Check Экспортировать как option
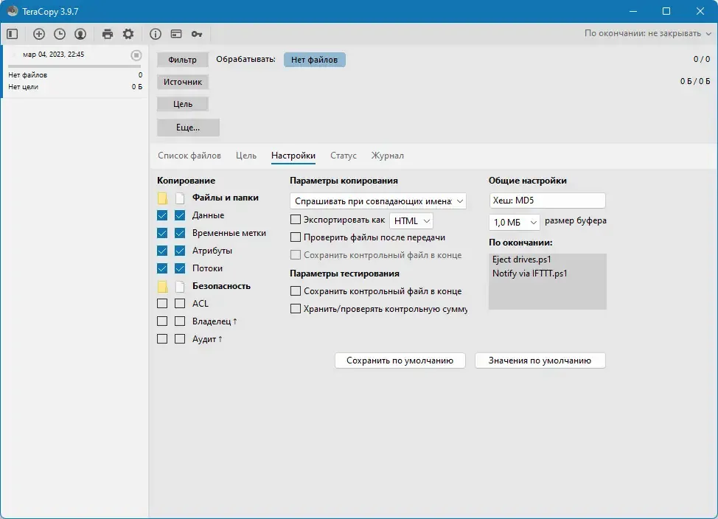This screenshot has height=519, width=718. pyautogui.click(x=296, y=220)
